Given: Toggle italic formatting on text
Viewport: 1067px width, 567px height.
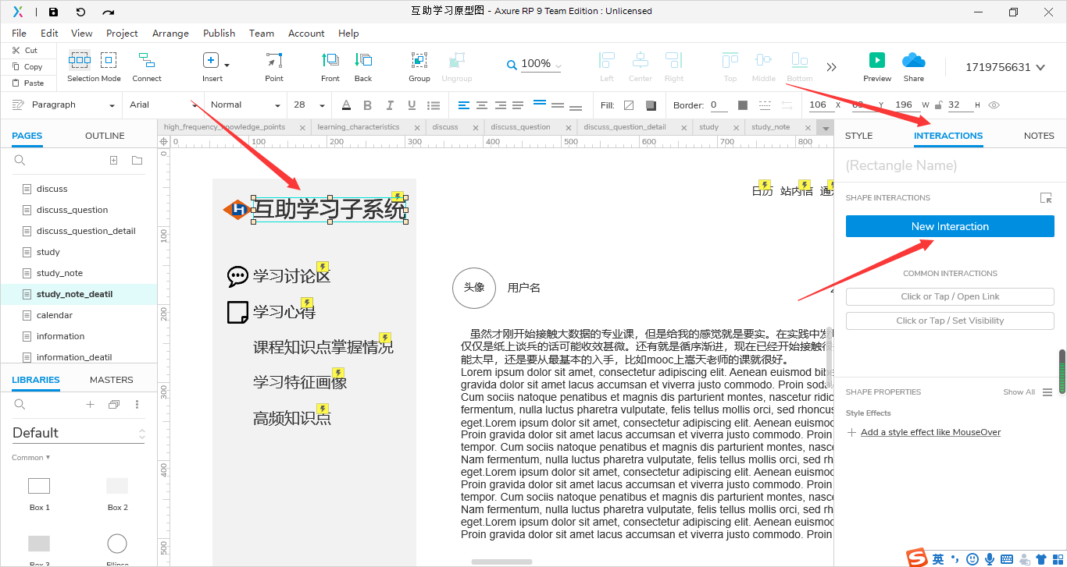Looking at the screenshot, I should pyautogui.click(x=389, y=105).
